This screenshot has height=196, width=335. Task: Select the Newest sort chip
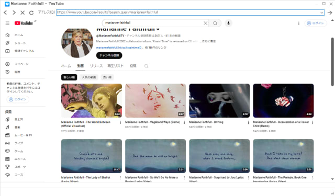pyautogui.click(x=69, y=77)
